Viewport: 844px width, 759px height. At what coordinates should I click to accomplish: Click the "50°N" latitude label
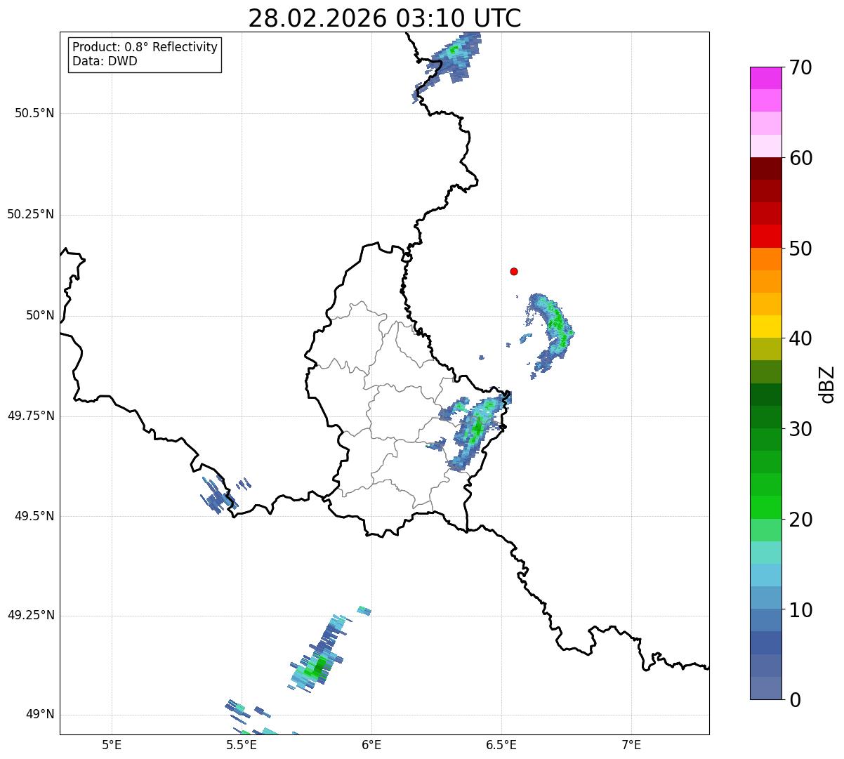click(x=40, y=315)
